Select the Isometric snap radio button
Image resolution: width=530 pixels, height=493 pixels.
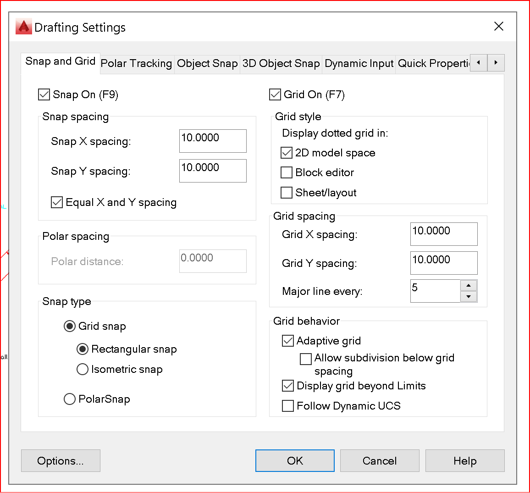tap(83, 369)
